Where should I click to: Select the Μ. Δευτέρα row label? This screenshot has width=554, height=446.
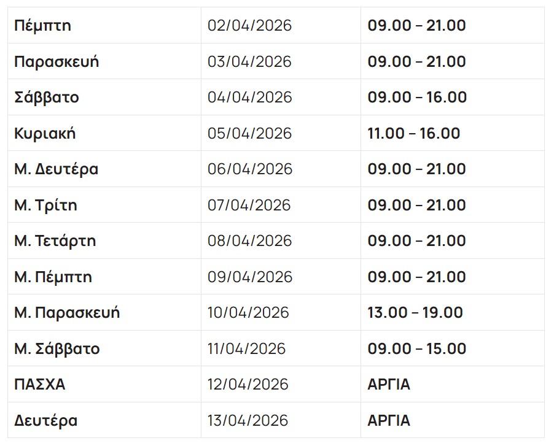pos(56,169)
